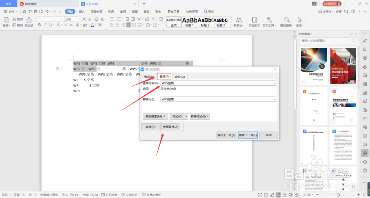Open the Advanced Search (高级搜索) dropdown

(x=155, y=116)
